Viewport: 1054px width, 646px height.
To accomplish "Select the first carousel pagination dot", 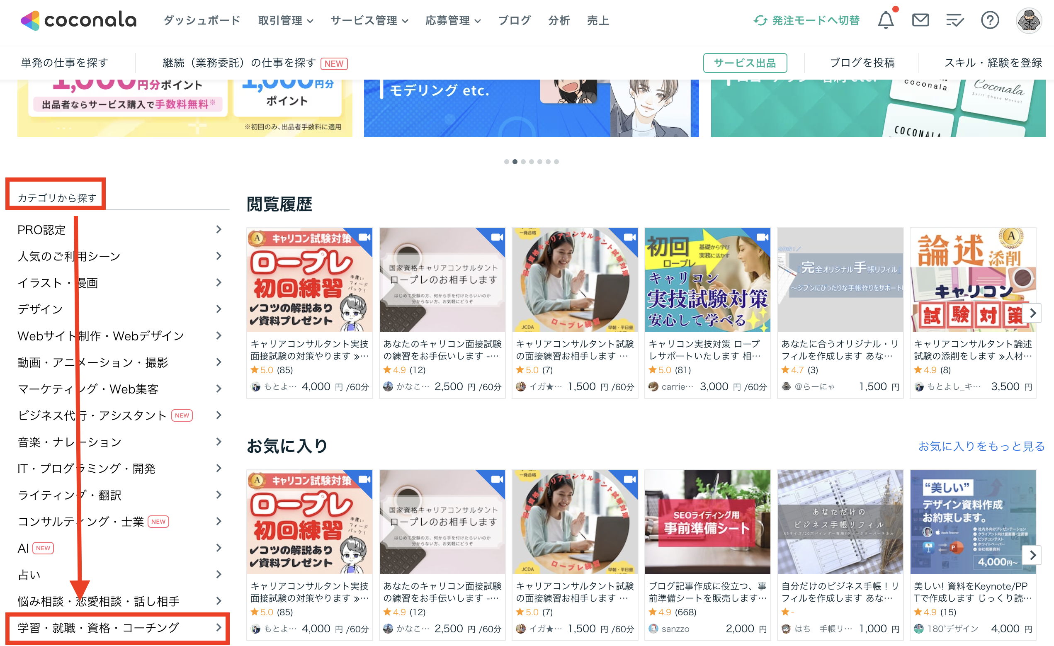I will click(506, 162).
